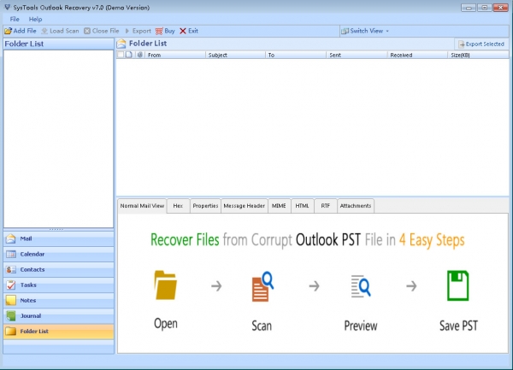Click the green Save PST floppy icon
Image resolution: width=513 pixels, height=370 pixels.
(x=457, y=285)
